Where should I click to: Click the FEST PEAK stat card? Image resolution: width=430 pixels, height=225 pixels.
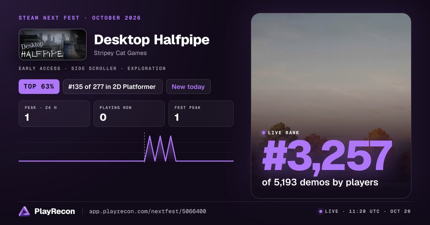click(201, 114)
